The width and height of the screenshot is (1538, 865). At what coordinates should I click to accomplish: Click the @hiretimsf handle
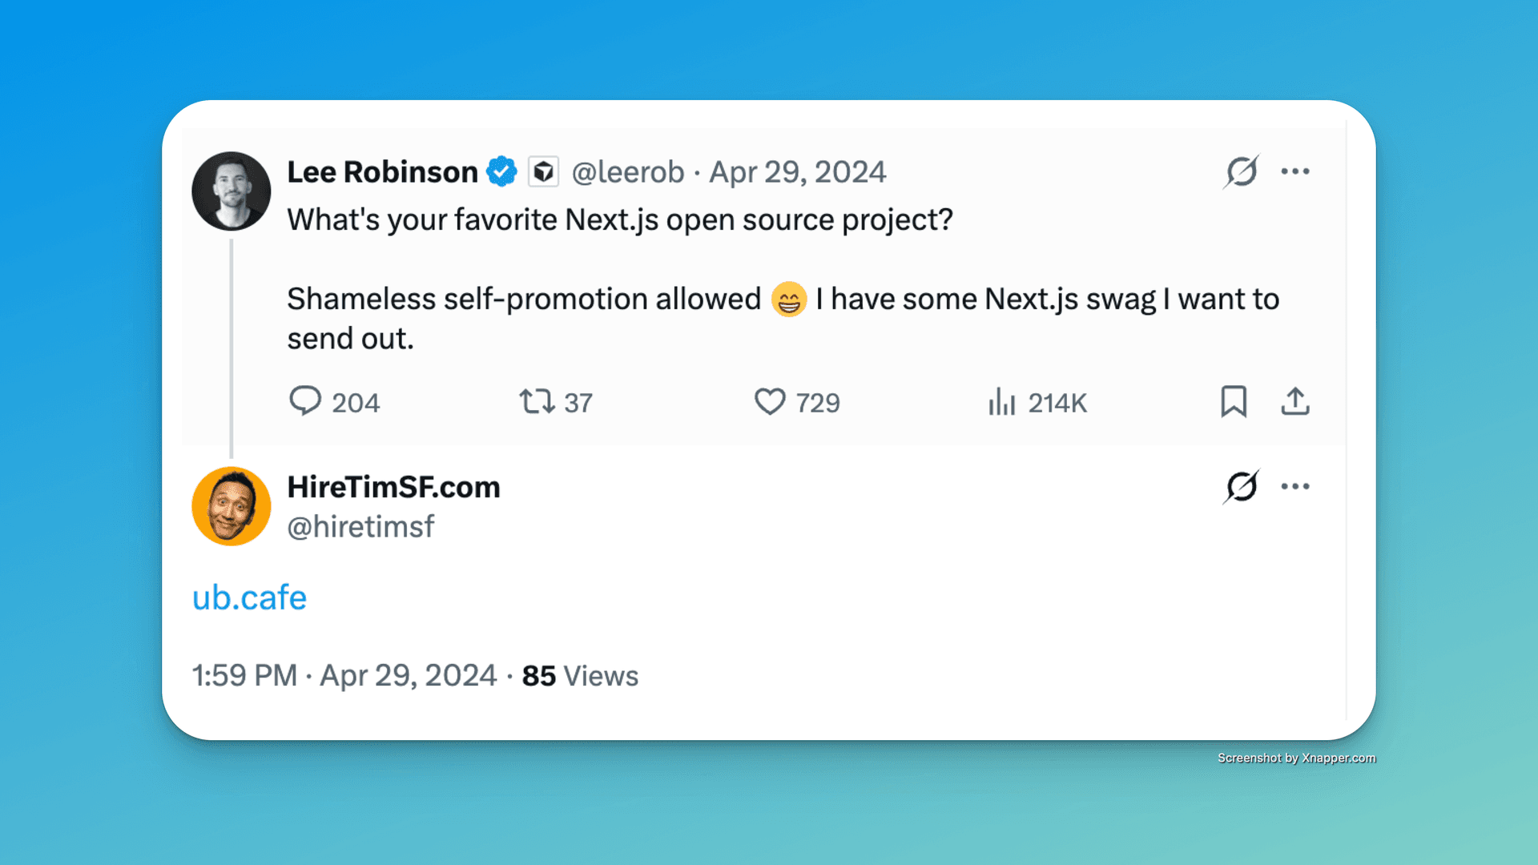click(x=360, y=526)
